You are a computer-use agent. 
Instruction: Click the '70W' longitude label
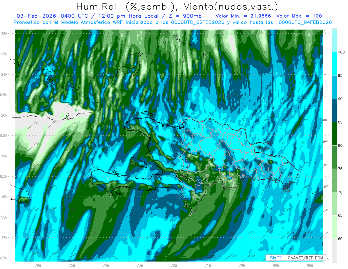[x=242, y=265]
